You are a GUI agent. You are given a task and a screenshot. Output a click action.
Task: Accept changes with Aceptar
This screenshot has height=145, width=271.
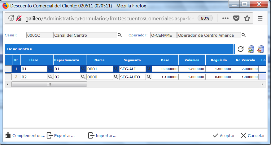224,135
